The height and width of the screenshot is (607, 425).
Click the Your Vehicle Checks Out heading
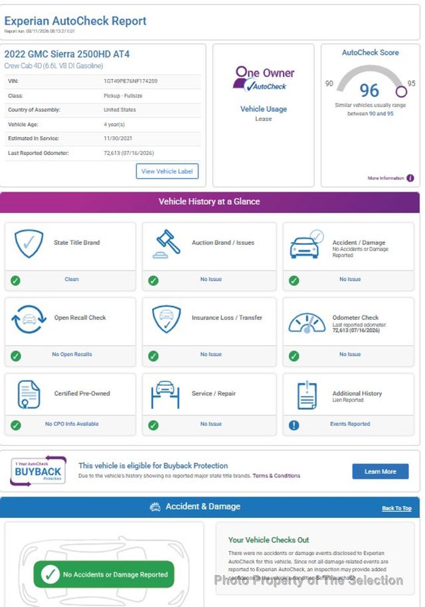tap(269, 540)
